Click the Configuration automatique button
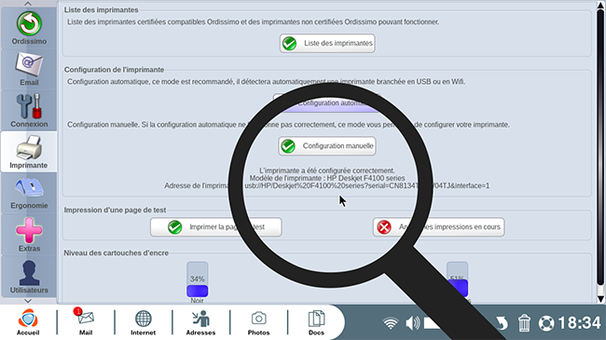The height and width of the screenshot is (340, 606). click(327, 102)
